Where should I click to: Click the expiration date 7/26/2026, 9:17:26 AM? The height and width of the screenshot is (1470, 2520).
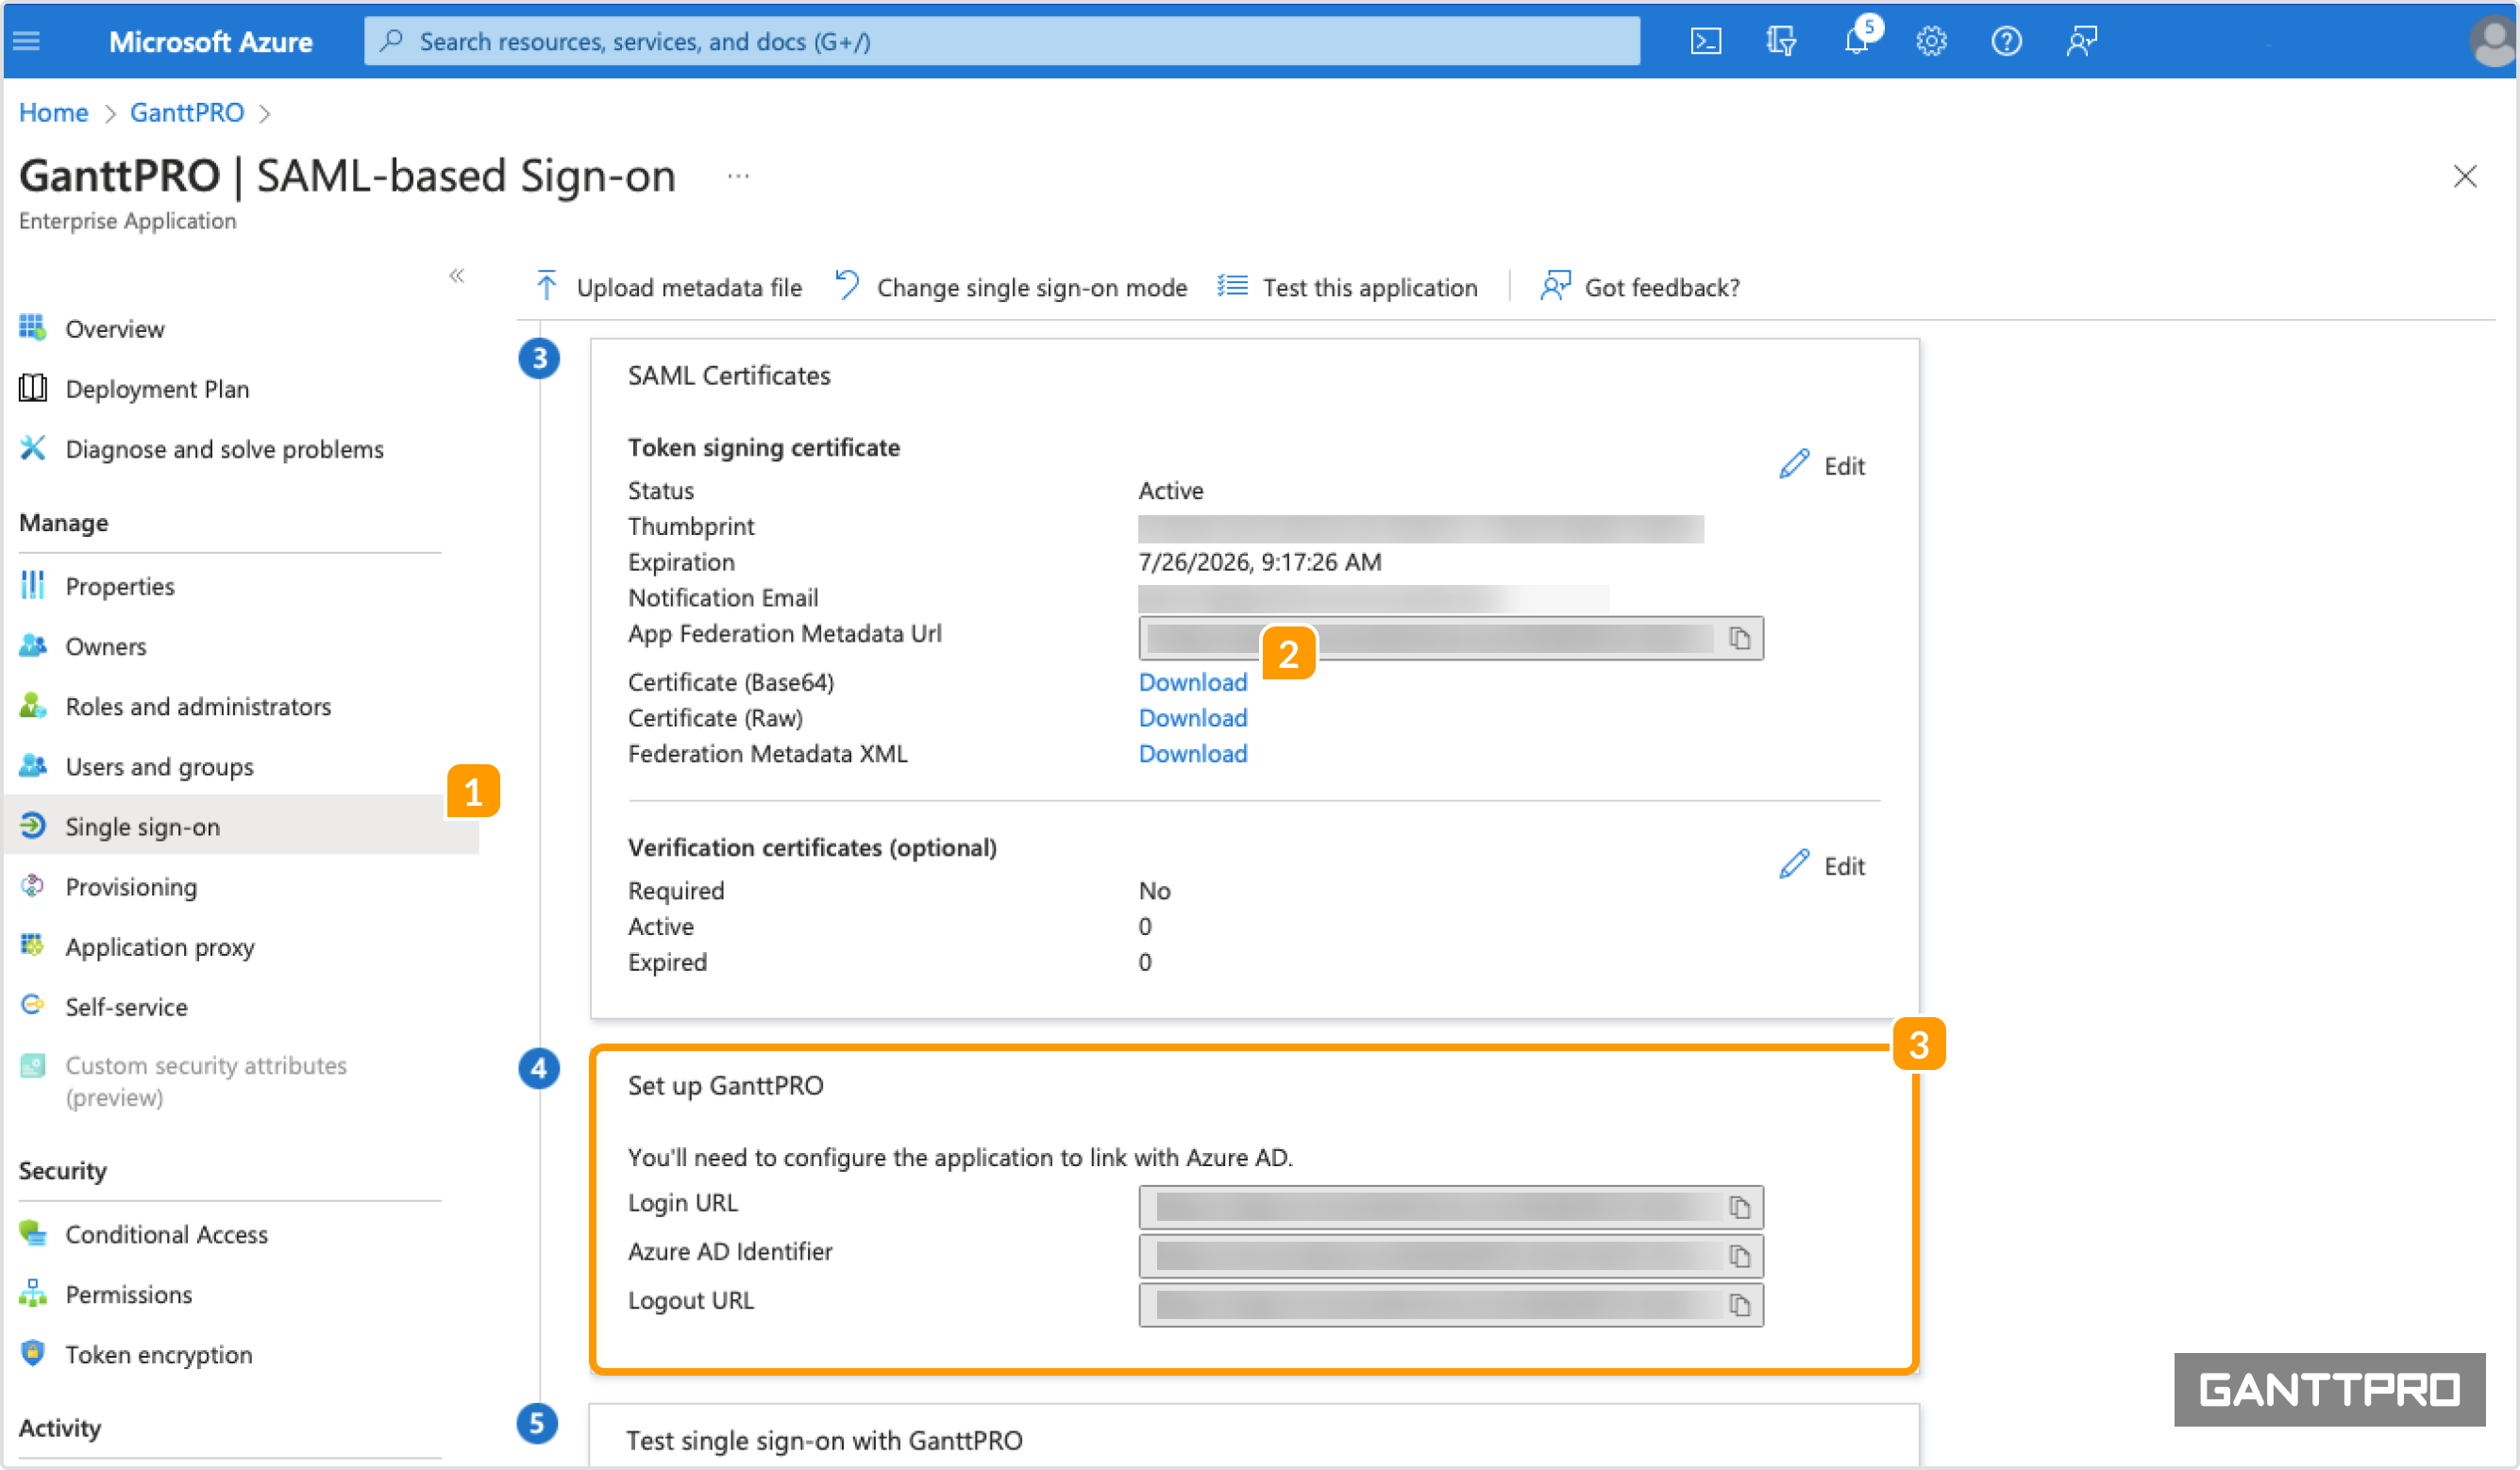pos(1260,562)
